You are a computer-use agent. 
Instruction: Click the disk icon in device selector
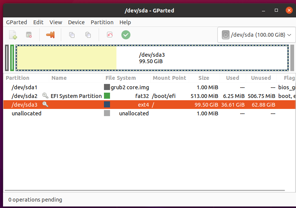coord(226,35)
